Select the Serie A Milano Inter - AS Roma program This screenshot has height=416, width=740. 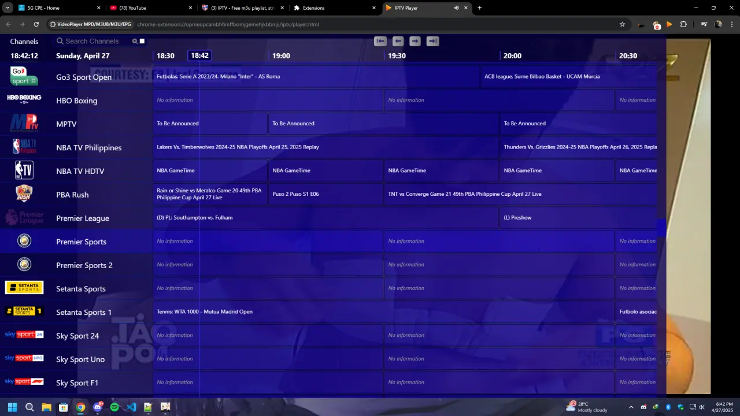point(316,76)
